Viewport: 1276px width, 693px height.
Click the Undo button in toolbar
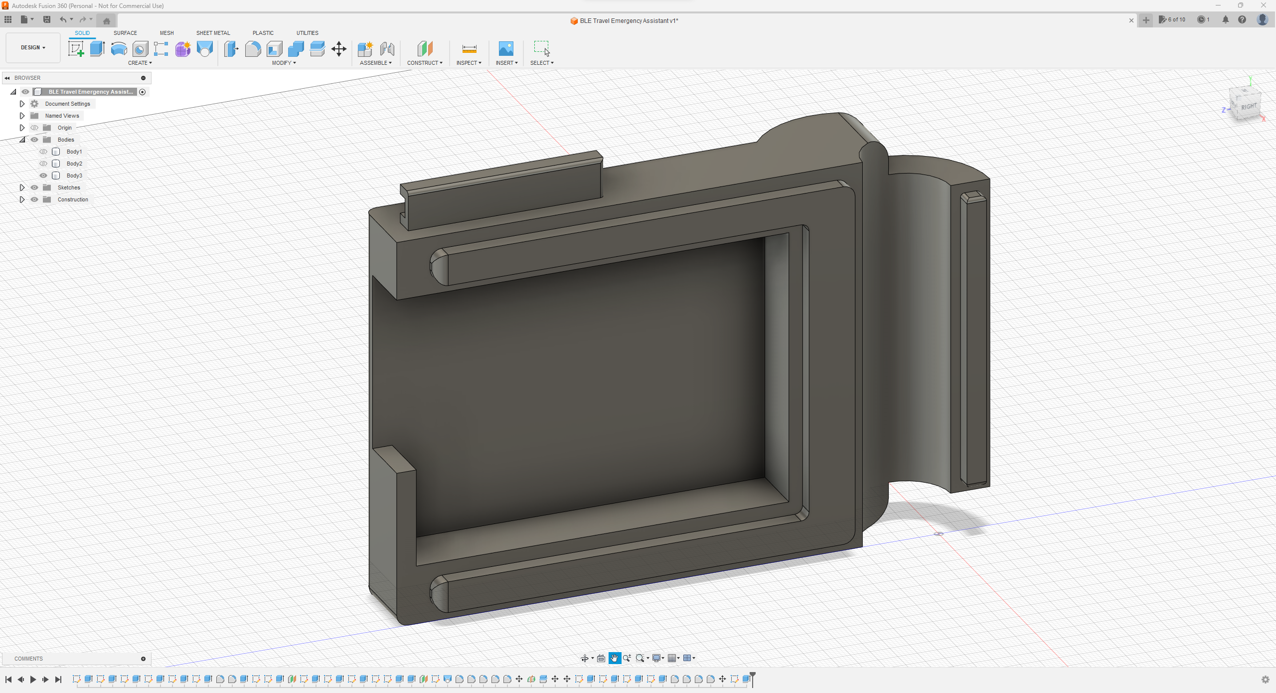(x=63, y=19)
